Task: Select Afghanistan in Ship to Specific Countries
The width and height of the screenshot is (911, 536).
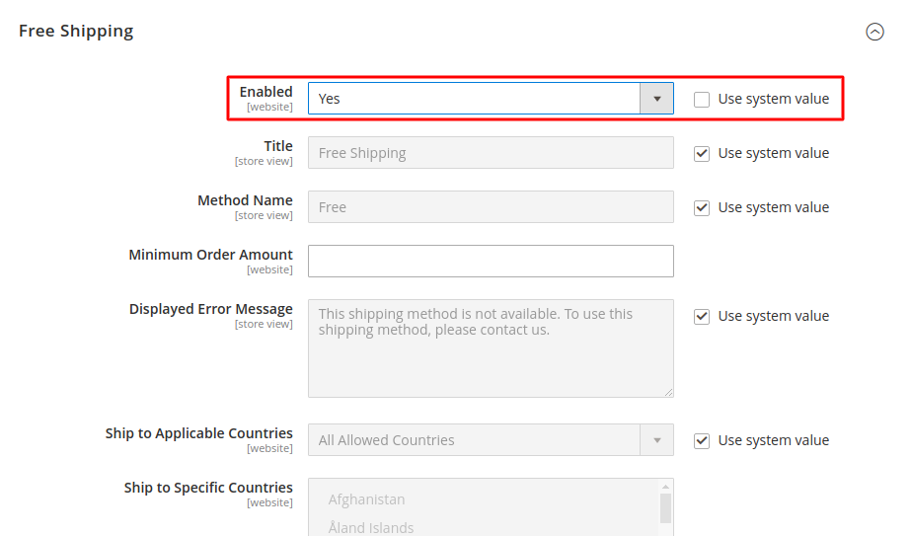Action: click(x=366, y=499)
